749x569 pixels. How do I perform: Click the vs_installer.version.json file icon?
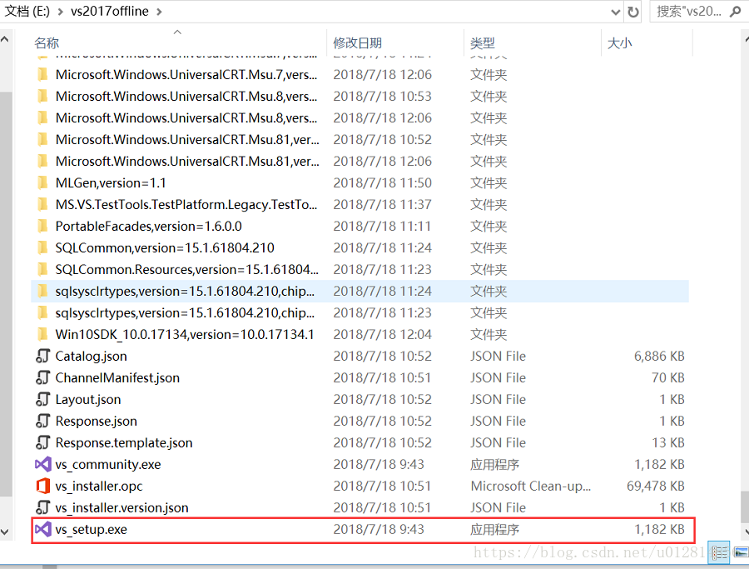(x=43, y=507)
